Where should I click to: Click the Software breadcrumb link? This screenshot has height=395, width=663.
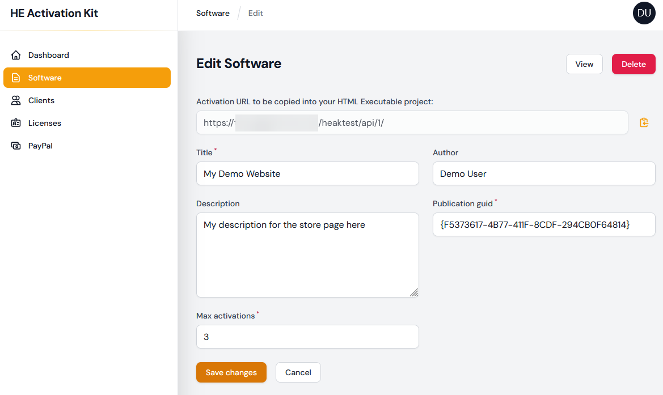tap(213, 13)
